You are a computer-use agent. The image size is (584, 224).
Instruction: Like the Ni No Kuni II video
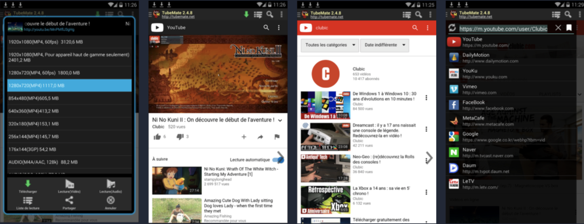(x=157, y=137)
